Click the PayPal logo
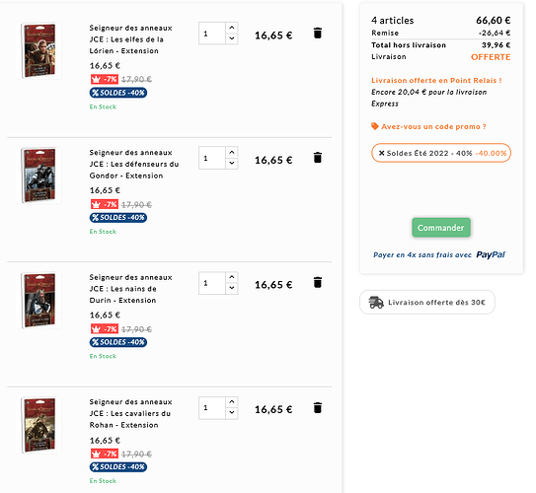 coord(491,254)
